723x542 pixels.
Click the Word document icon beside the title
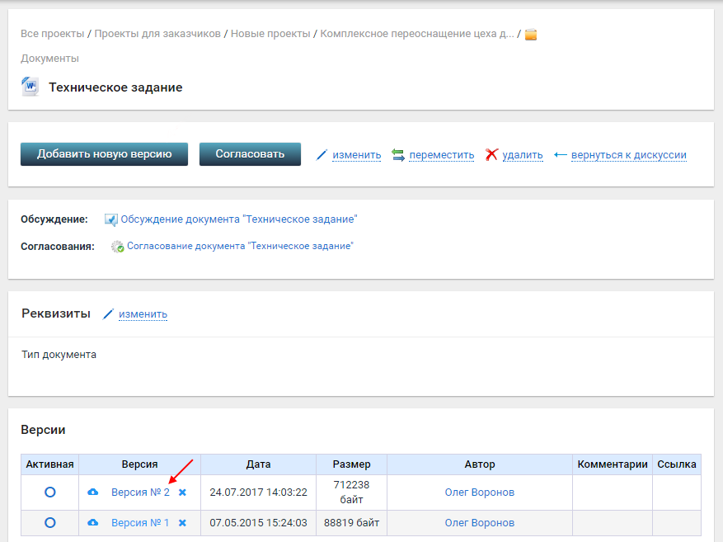(30, 87)
